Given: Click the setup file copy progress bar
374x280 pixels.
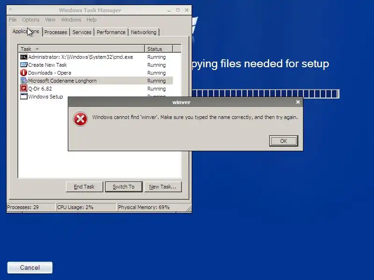Looking at the screenshot, I should pyautogui.click(x=265, y=94).
